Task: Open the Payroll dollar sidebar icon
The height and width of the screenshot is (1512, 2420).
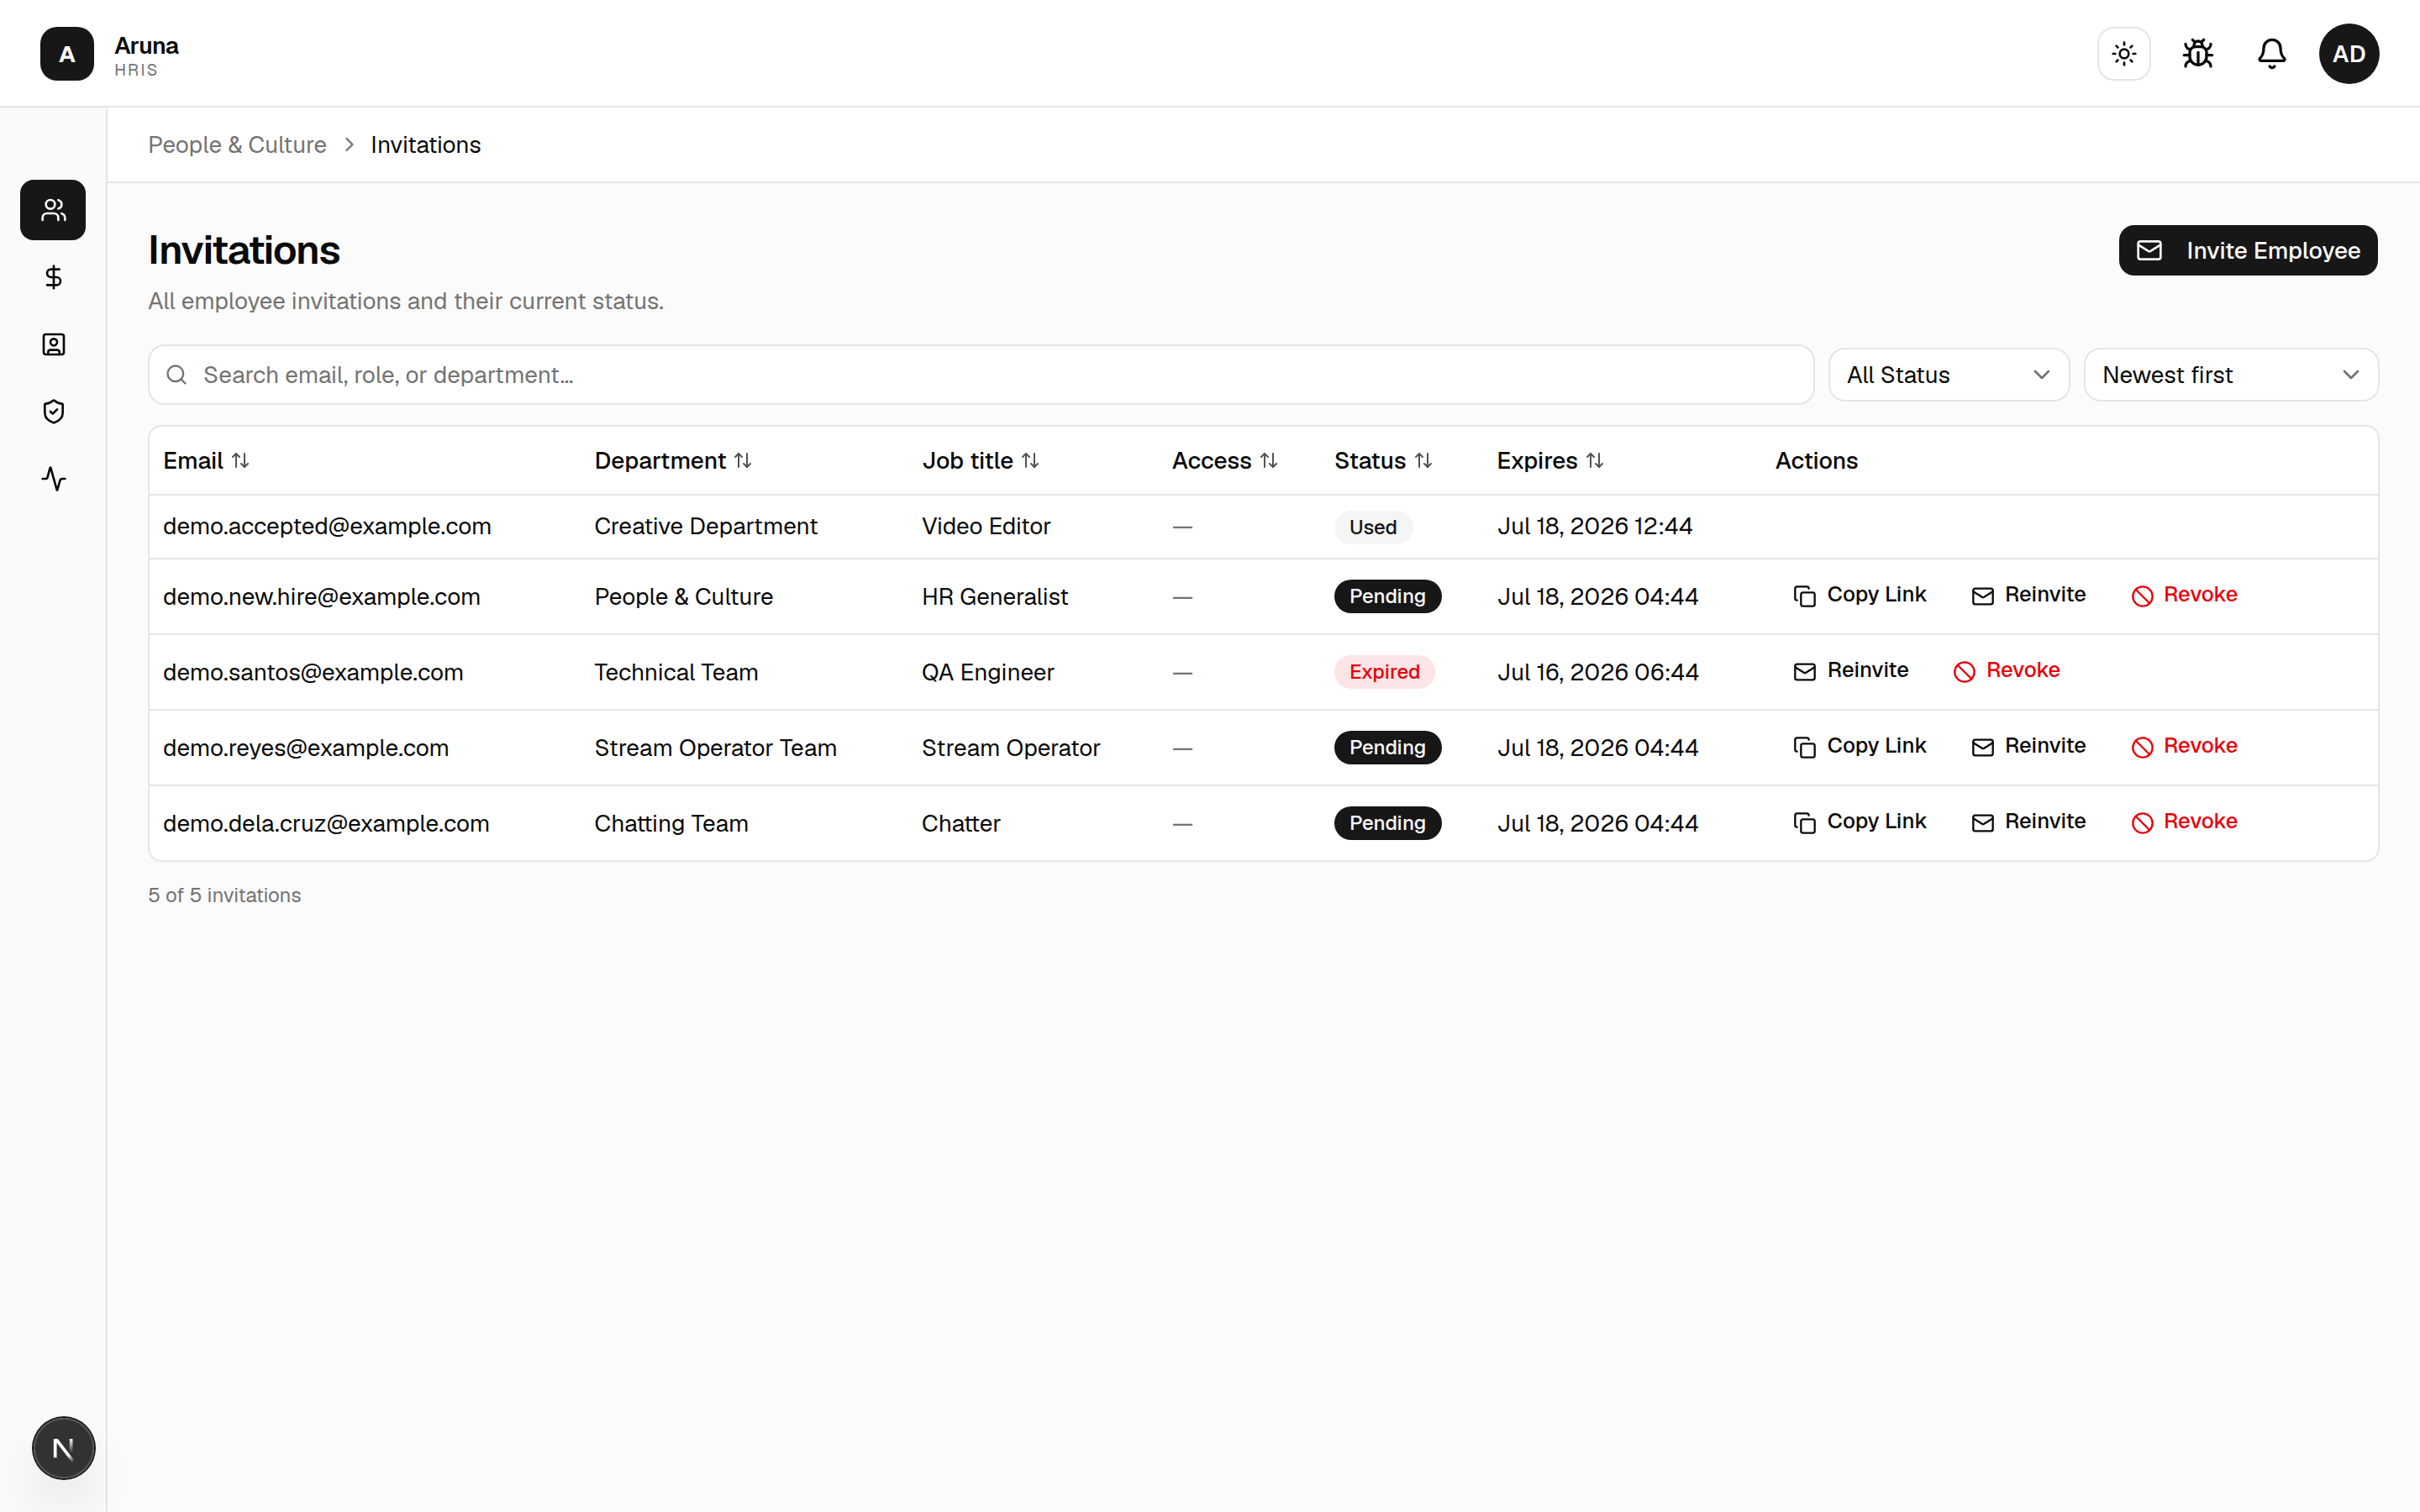Action: [53, 277]
